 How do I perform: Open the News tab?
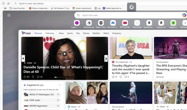coord(61,33)
